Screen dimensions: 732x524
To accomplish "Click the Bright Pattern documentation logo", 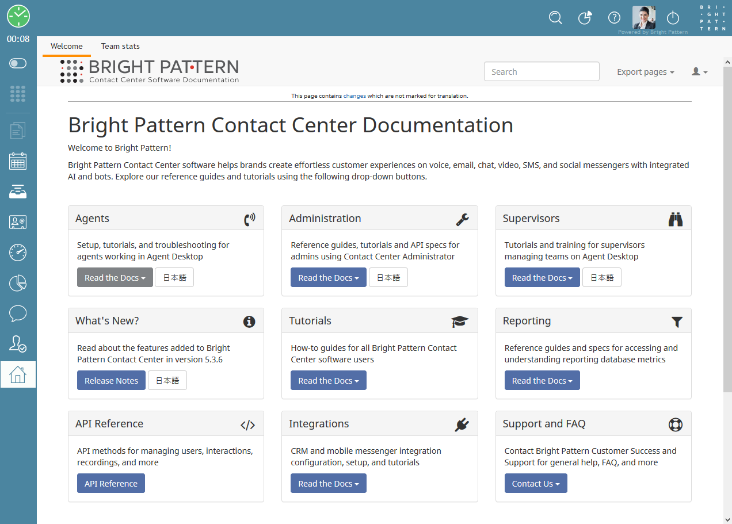I will tap(150, 71).
